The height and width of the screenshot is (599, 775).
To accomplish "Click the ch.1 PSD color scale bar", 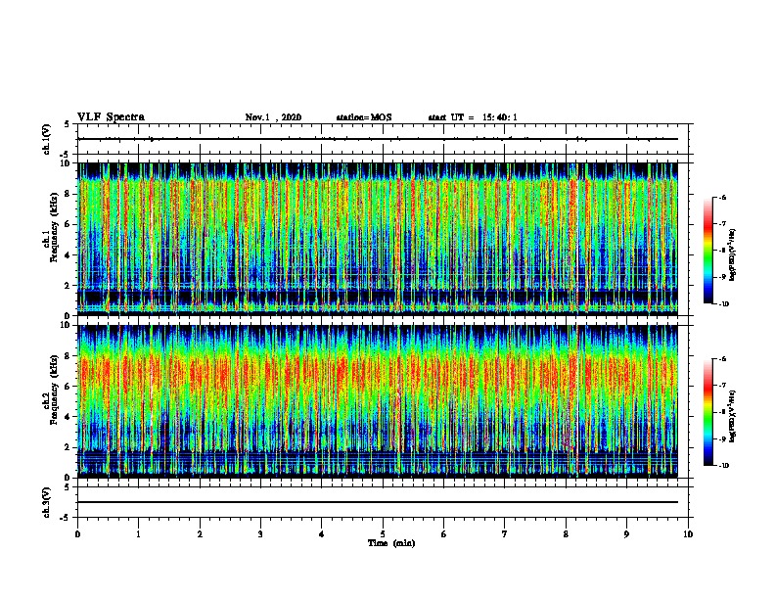I will tap(708, 251).
